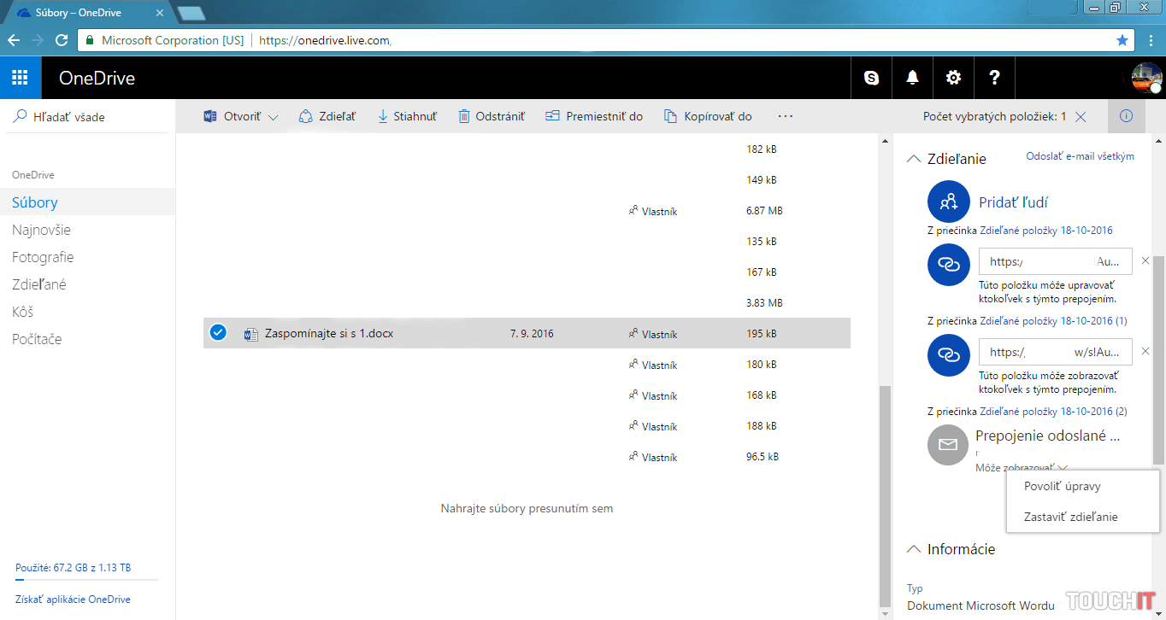Click the Skype icon in header
The image size is (1166, 620).
point(872,79)
